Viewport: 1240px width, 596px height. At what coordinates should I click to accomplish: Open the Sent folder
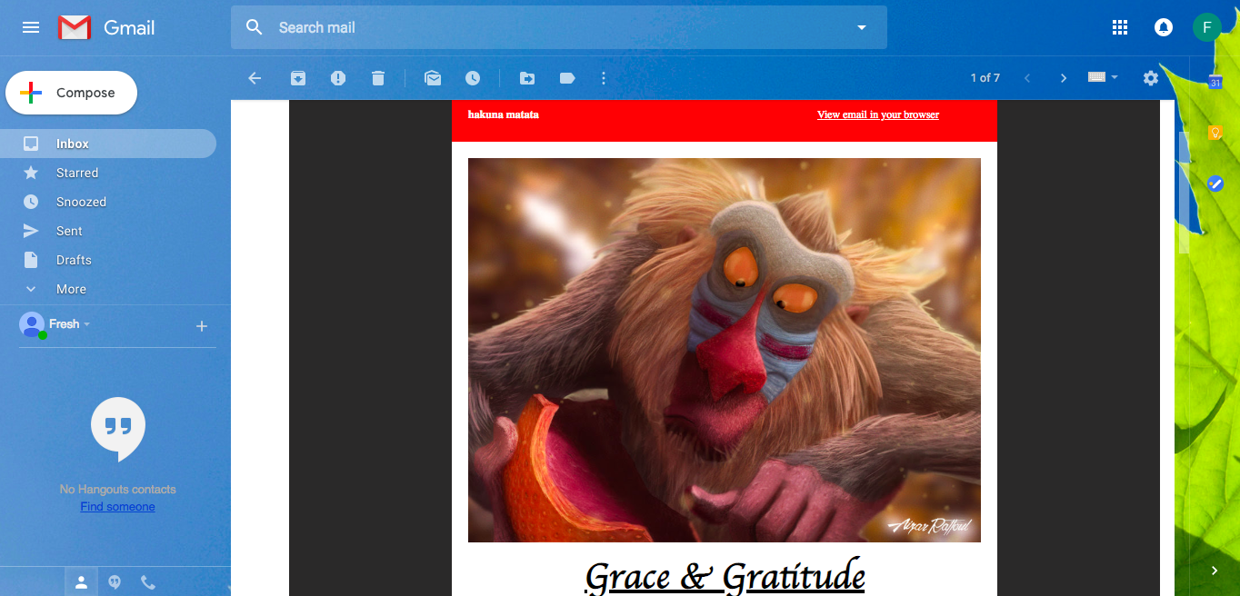click(x=108, y=231)
